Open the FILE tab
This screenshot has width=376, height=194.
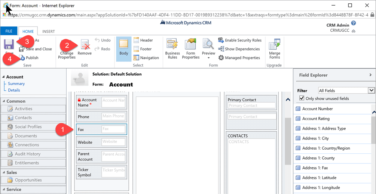coord(9,31)
